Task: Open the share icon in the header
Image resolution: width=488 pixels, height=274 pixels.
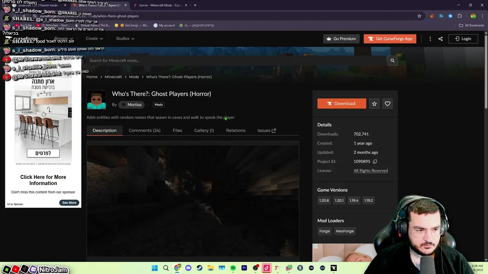Action: tap(440, 39)
